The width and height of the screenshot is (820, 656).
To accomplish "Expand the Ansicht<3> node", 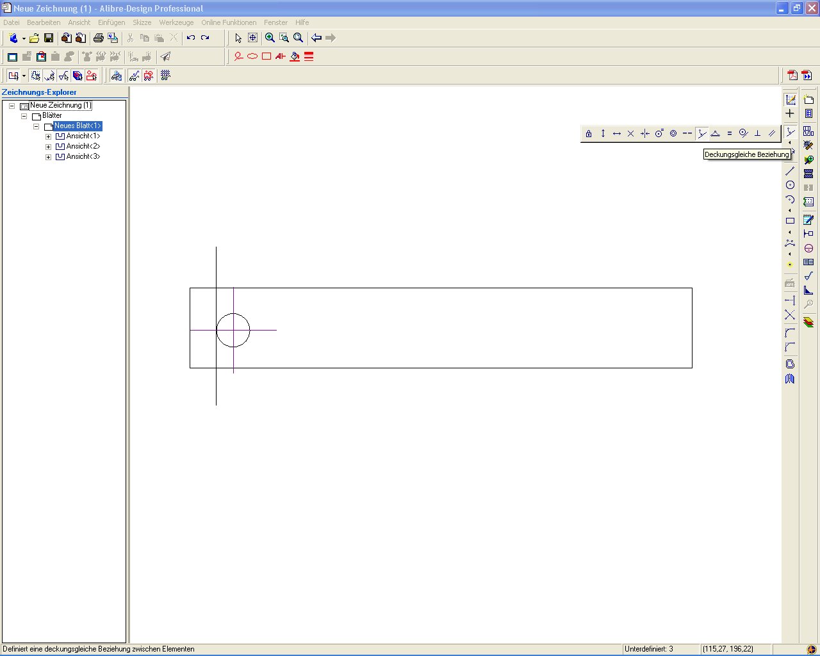I will pos(48,157).
